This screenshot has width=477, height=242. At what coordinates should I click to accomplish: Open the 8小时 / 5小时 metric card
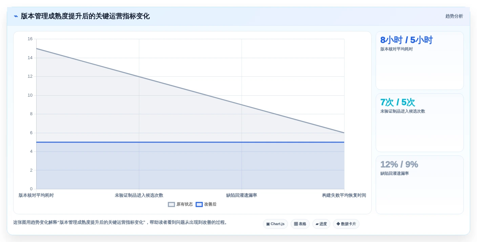coord(420,60)
